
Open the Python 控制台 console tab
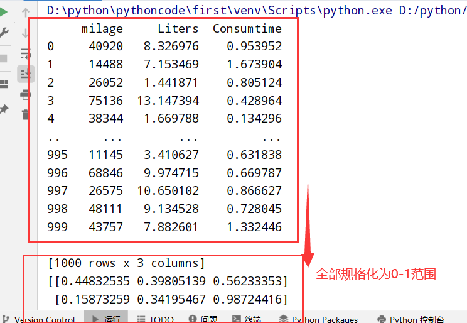(x=411, y=319)
